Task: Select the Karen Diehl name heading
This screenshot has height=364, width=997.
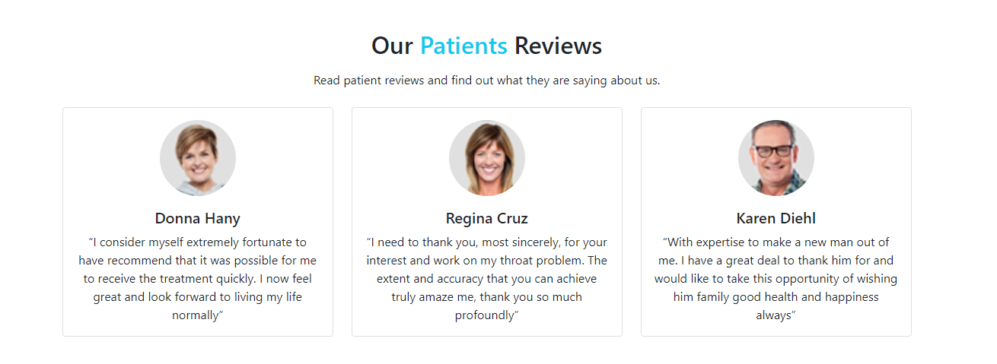Action: (x=776, y=219)
